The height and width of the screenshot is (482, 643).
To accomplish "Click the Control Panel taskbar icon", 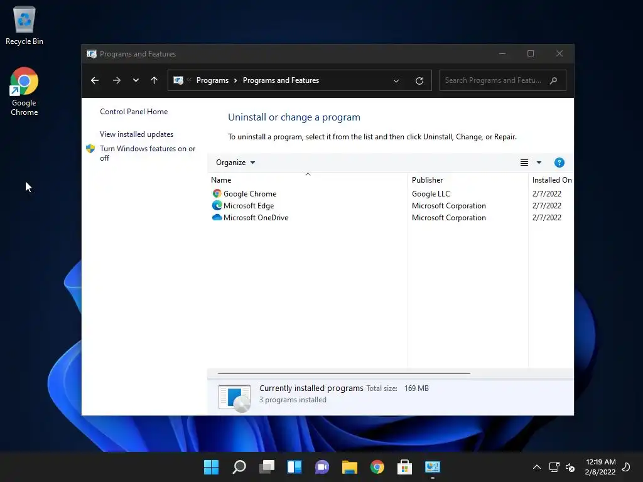I will (x=433, y=467).
